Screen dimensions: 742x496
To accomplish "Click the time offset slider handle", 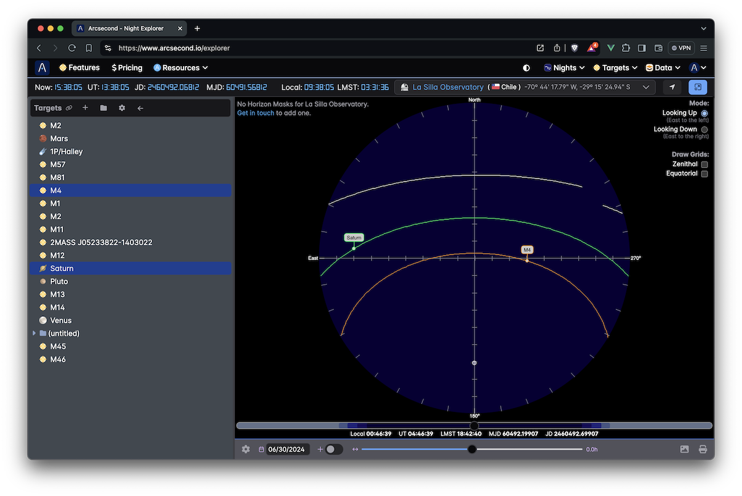I will (472, 449).
